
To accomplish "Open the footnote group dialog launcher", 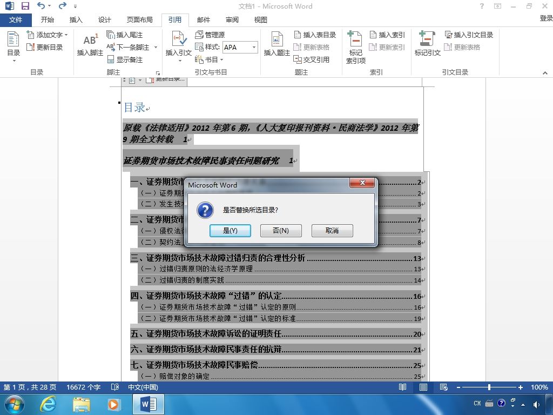I will [158, 73].
